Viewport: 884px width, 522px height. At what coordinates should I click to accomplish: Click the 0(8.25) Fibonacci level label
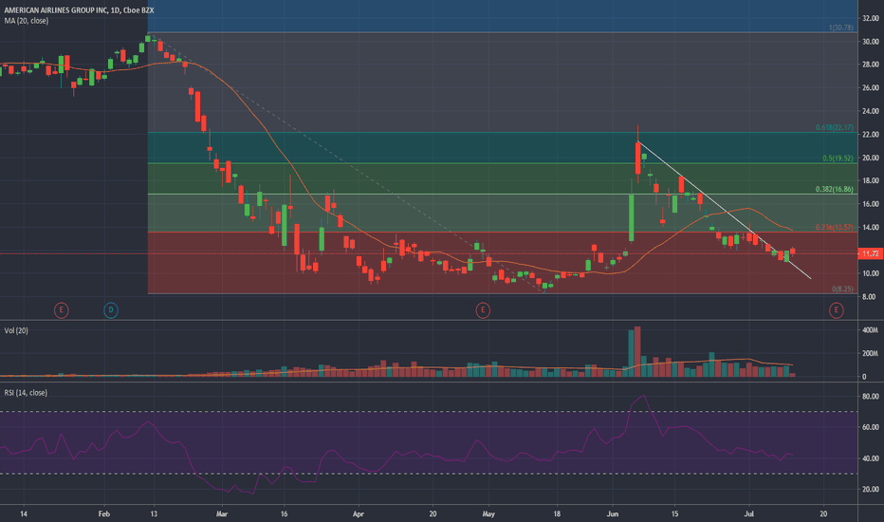[842, 289]
